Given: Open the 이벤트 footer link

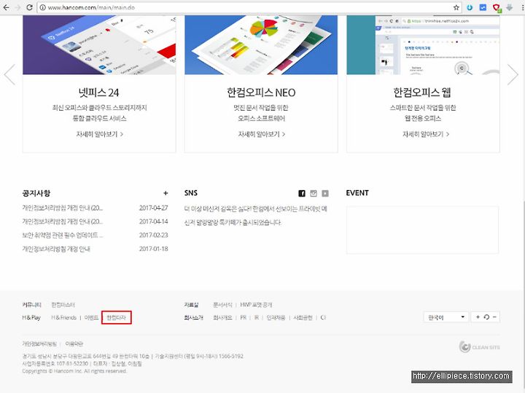Looking at the screenshot, I should [x=91, y=317].
